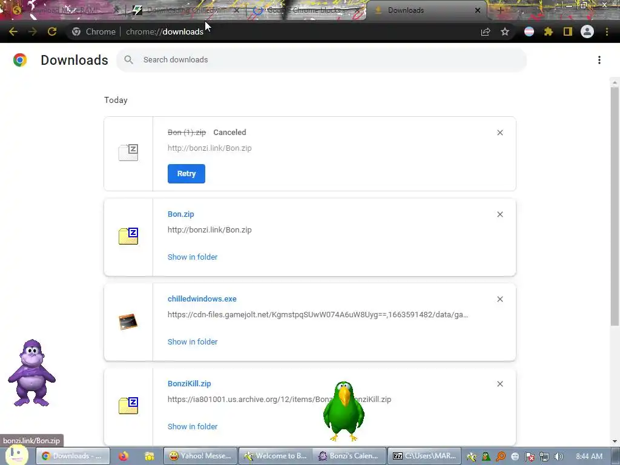Viewport: 620px width, 465px height.
Task: Click the purple BonziBuddy gorilla character
Action: point(31,373)
